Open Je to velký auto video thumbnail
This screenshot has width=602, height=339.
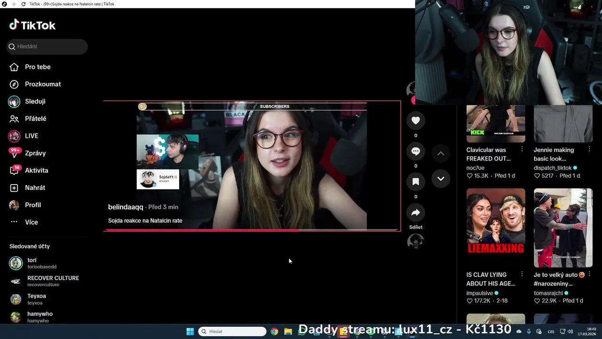563,228
